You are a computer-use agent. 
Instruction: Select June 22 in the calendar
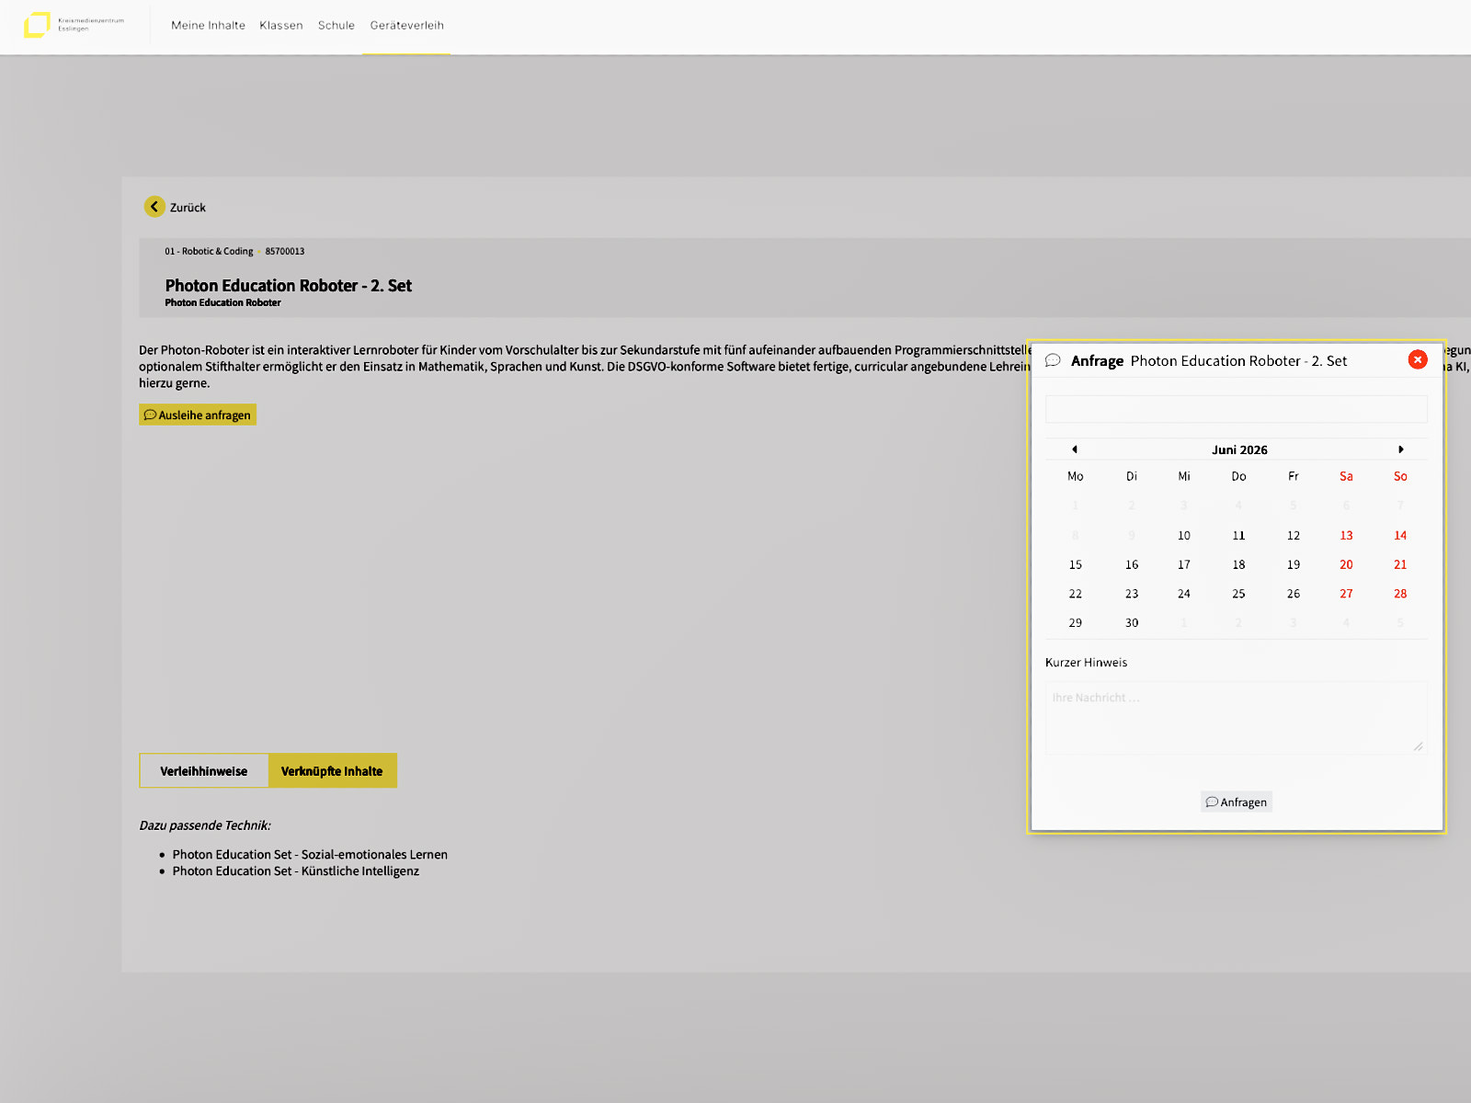1076,594
